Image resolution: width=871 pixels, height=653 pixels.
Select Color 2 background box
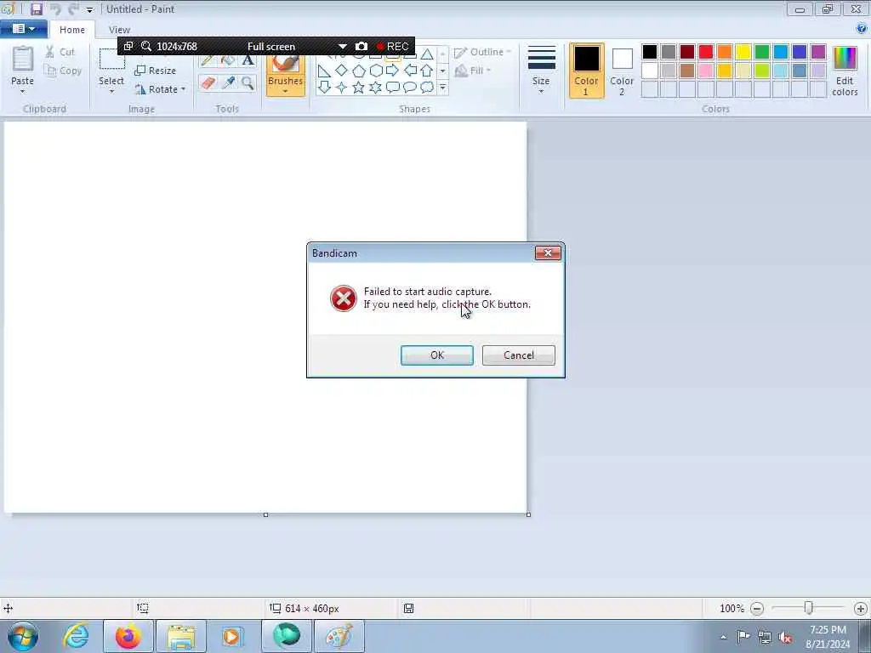622,71
